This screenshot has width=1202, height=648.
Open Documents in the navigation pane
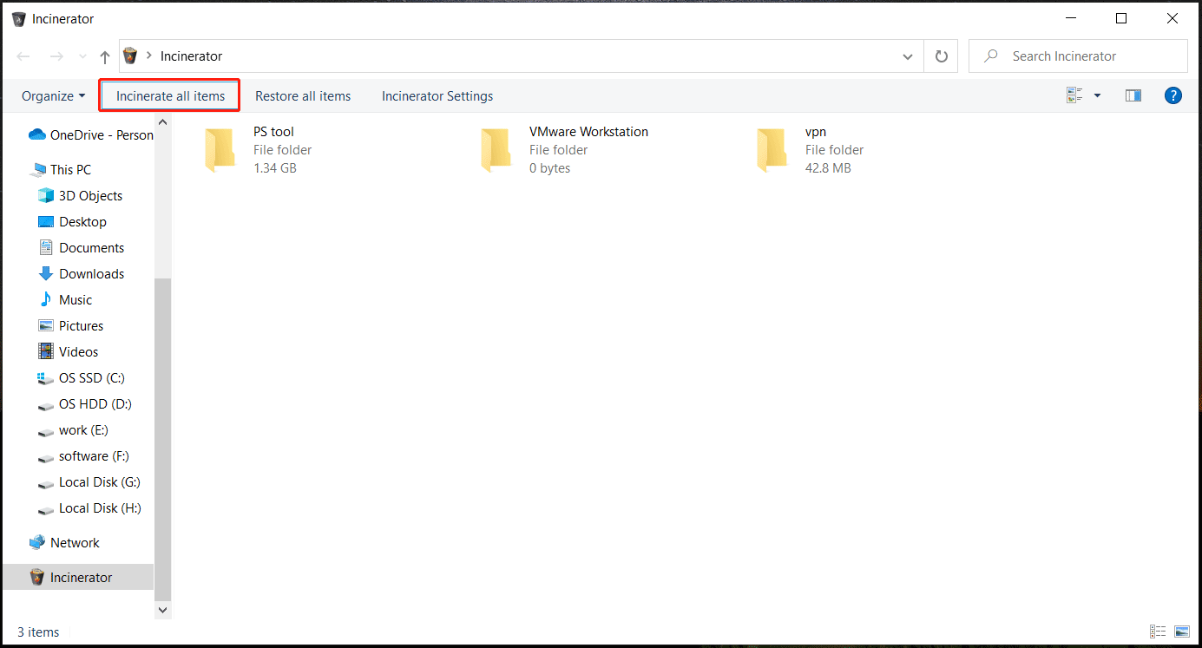pyautogui.click(x=82, y=248)
